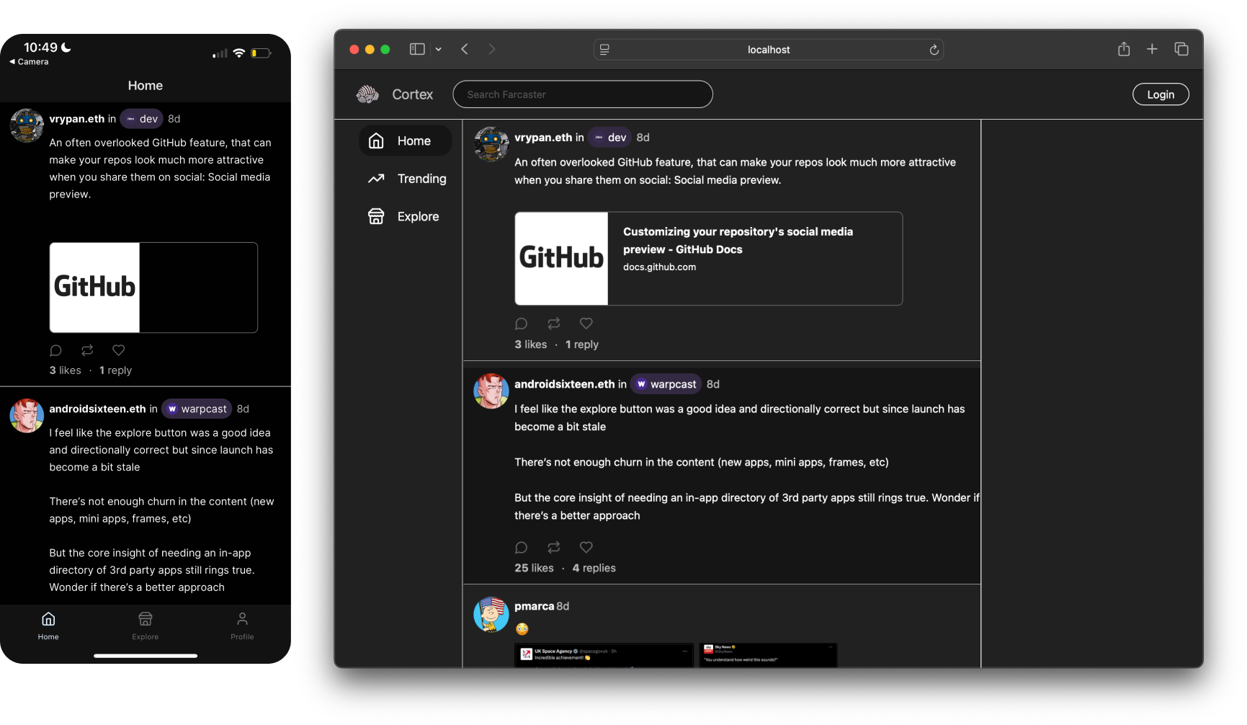Open Safari page settings icon in address bar
Viewport: 1247px width, 725px height.
(604, 50)
